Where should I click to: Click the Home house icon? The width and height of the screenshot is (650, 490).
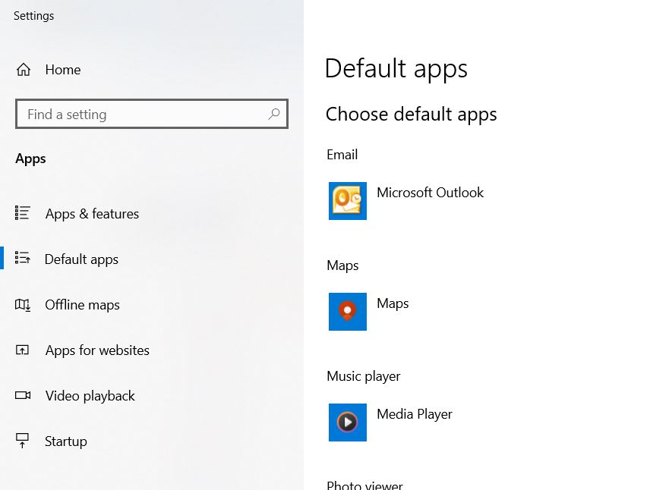pyautogui.click(x=24, y=69)
